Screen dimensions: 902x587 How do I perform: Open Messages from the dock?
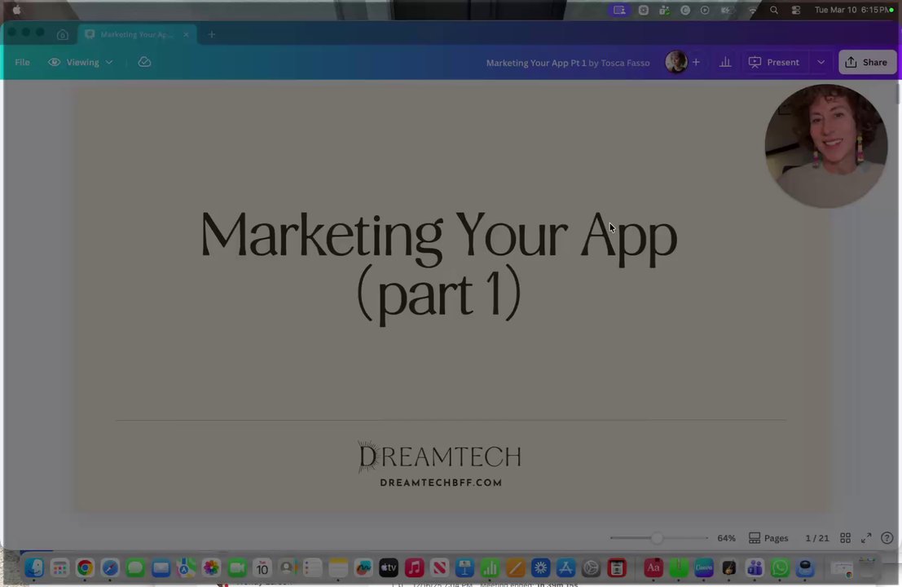tap(135, 568)
